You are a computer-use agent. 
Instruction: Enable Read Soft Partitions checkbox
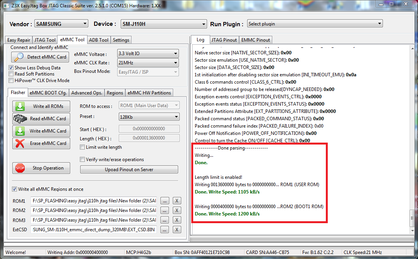coord(11,74)
